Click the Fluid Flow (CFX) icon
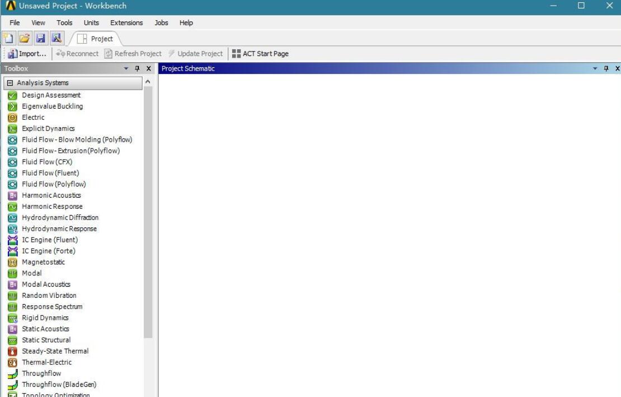621x397 pixels. [x=13, y=162]
